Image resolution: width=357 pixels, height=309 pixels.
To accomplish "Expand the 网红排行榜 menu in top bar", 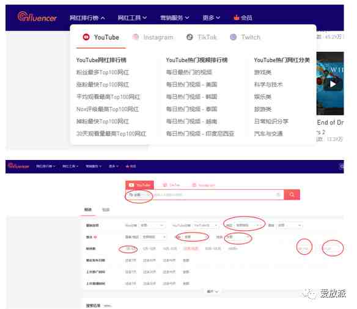I will pos(87,18).
